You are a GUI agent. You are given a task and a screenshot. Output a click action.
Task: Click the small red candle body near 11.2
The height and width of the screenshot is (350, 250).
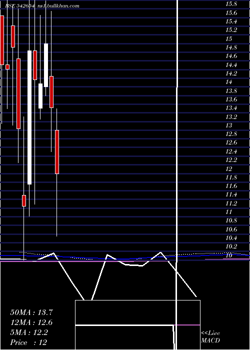pyautogui.click(x=24, y=200)
